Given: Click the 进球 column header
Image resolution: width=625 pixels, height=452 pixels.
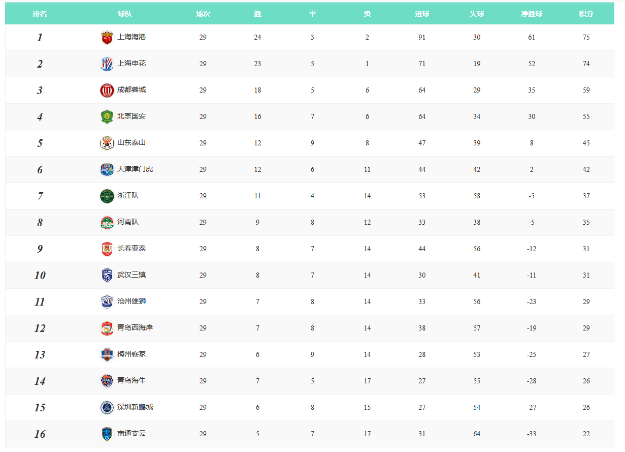Looking at the screenshot, I should tap(422, 14).
